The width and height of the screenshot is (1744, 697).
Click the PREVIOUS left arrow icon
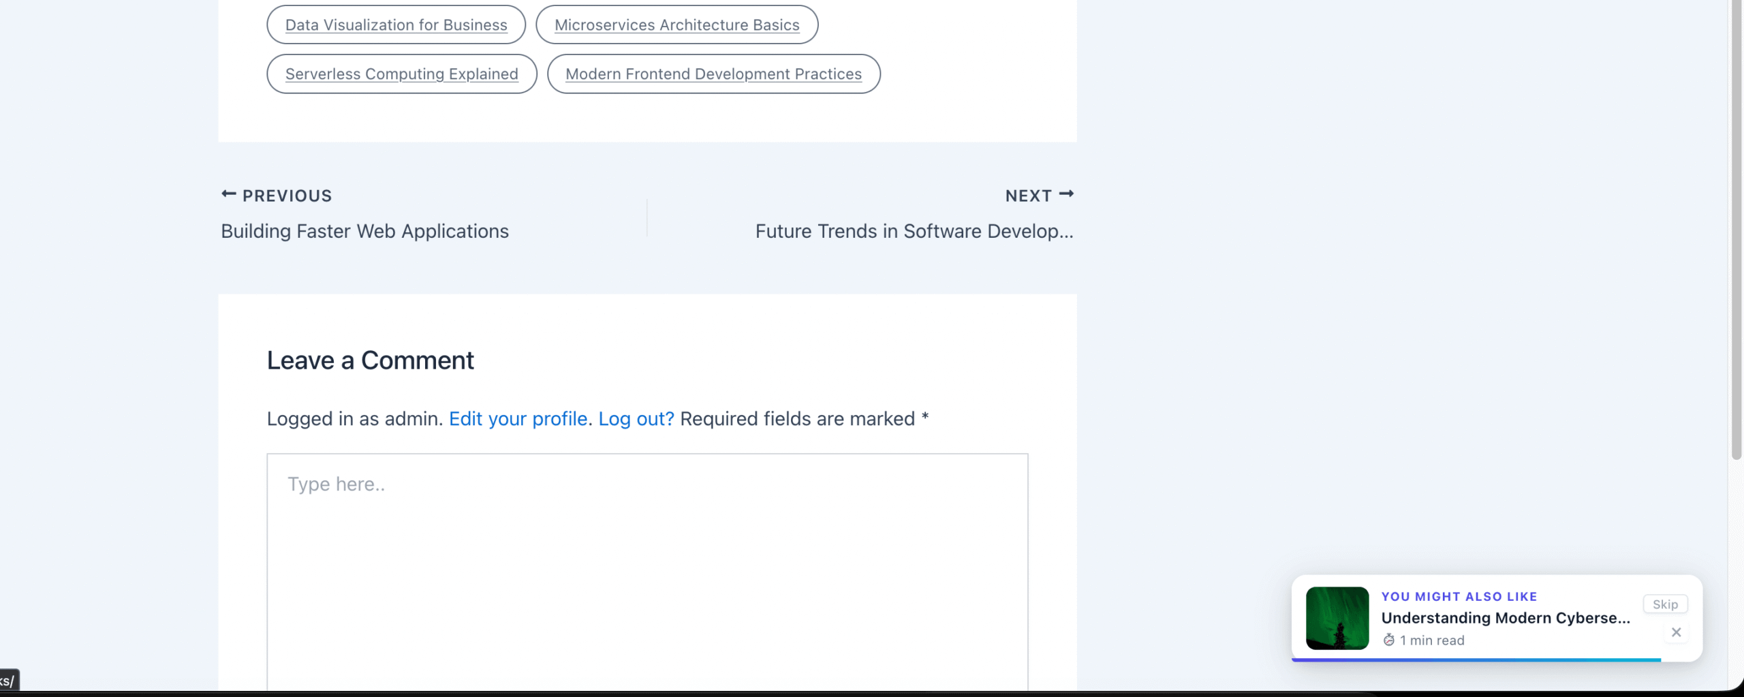click(x=229, y=194)
